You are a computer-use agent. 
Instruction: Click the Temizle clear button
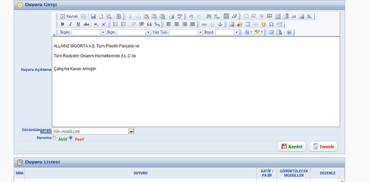pos(323,146)
